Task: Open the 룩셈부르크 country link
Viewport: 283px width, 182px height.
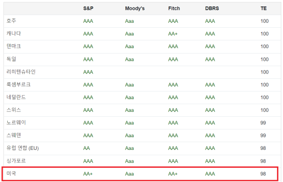Action: (19, 84)
